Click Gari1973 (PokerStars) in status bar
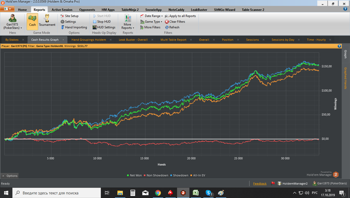 pos(330,183)
